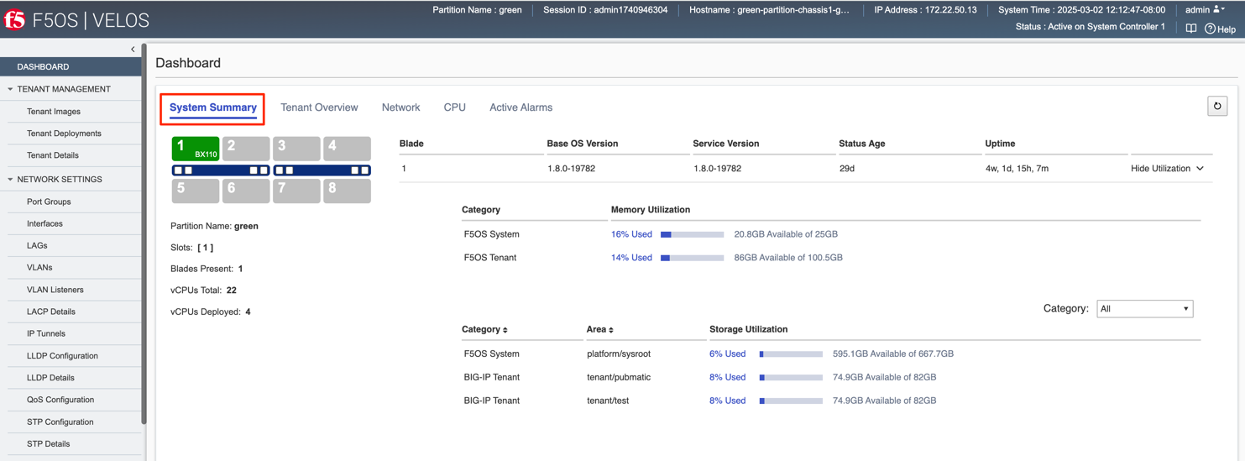This screenshot has height=461, width=1245.
Task: Click empty blade slot 4
Action: pos(347,149)
